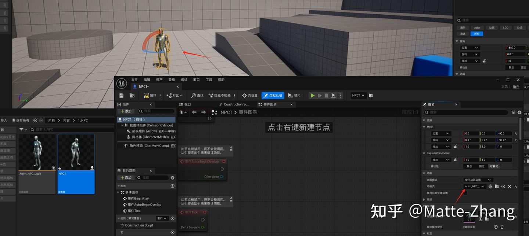The height and width of the screenshot is (236, 529).
Task: Start 模拟 (Simulate) mode
Action: coord(294,95)
